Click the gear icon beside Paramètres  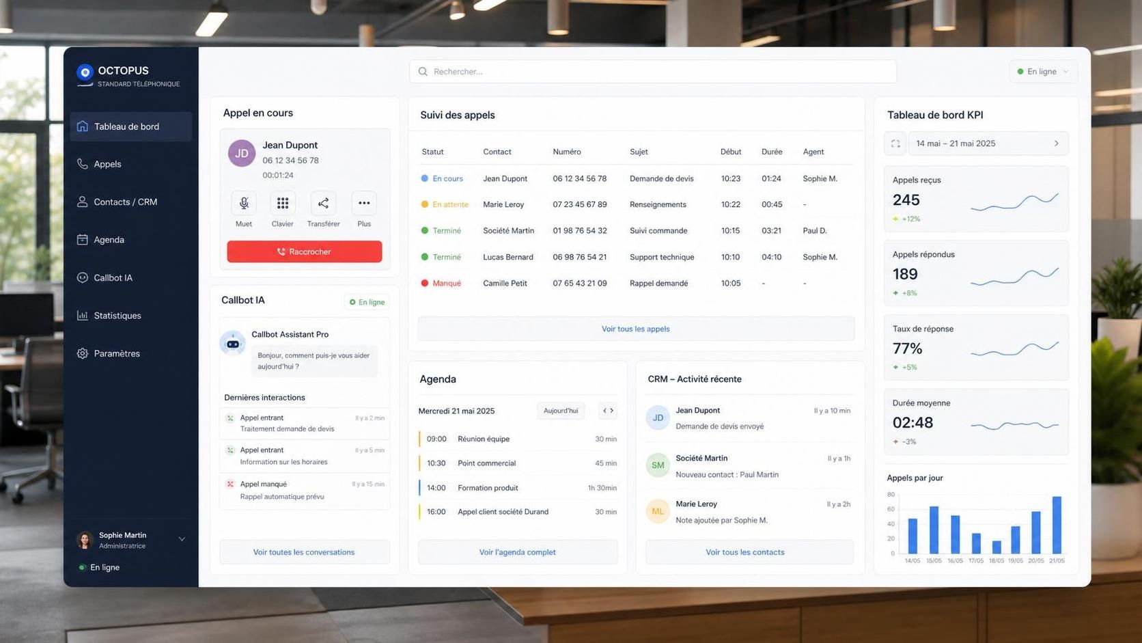tap(83, 353)
